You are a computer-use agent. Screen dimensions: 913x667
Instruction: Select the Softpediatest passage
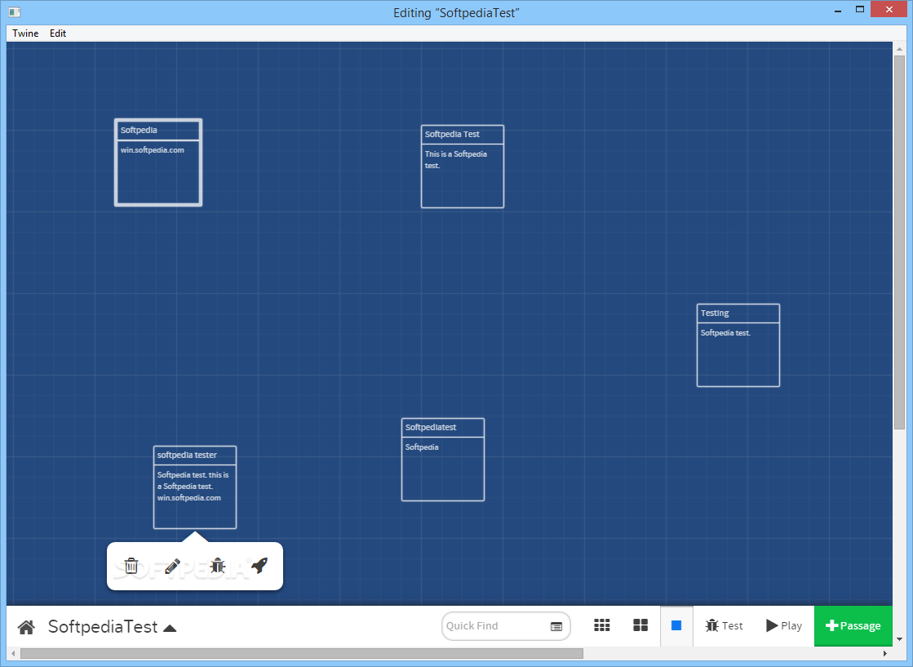[x=443, y=460]
